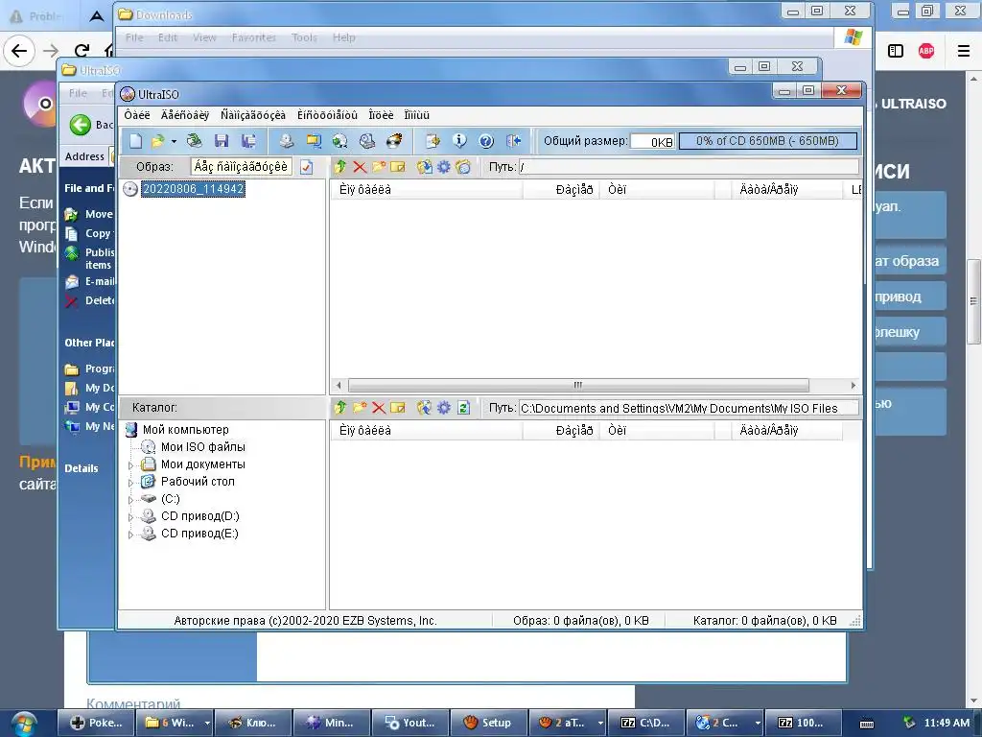This screenshot has height=737, width=982.
Task: Click the New image icon in UltraISO toolbar
Action: point(136,141)
